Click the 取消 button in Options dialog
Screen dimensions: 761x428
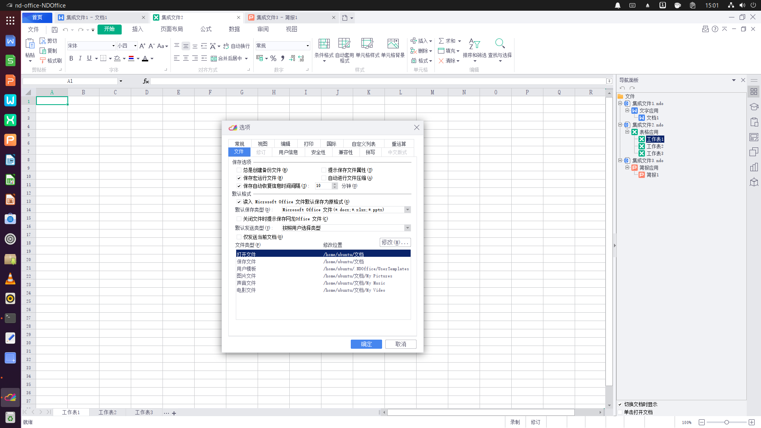point(401,344)
